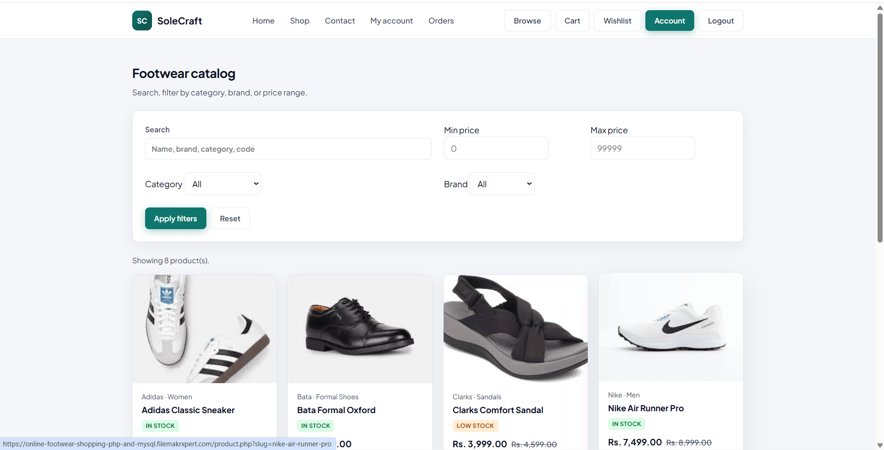Screen dimensions: 884x450
Task: Click the 'Bata · Formal Shoes' label
Action: click(x=328, y=397)
